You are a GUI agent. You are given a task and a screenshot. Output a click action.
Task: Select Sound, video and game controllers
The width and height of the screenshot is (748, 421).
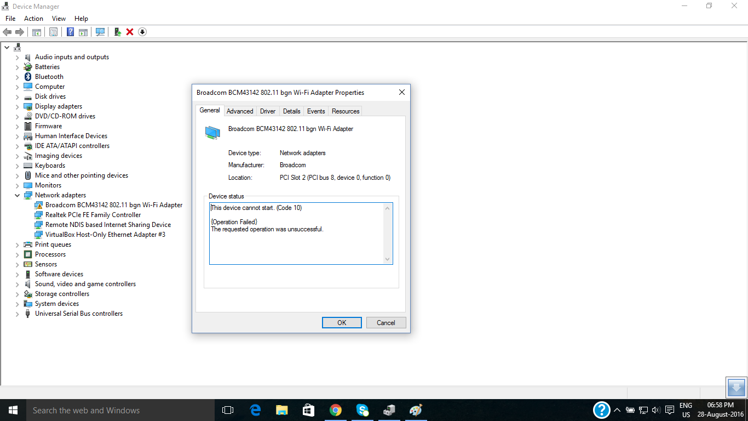(x=85, y=284)
